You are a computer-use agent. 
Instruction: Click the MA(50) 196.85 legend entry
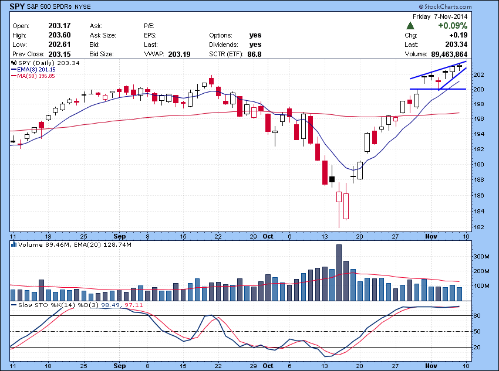tap(33, 76)
